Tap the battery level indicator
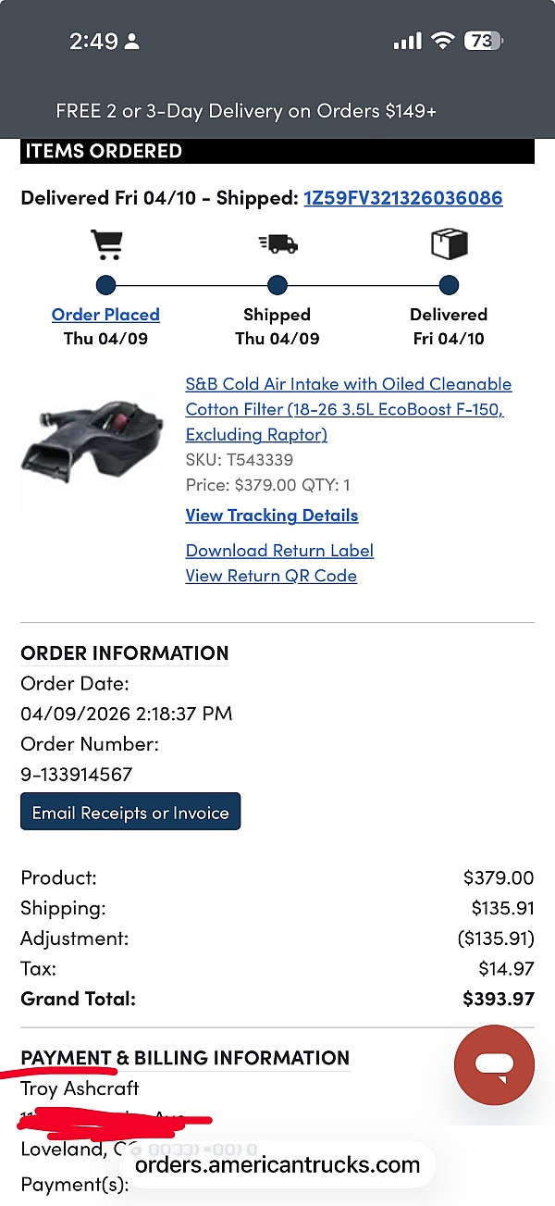The image size is (555, 1206). coord(482,41)
